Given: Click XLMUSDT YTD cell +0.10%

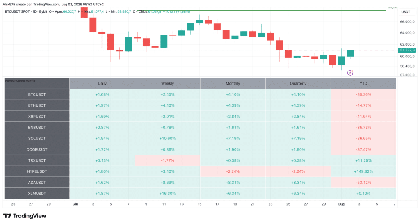Looking at the screenshot, I should coord(363,193).
